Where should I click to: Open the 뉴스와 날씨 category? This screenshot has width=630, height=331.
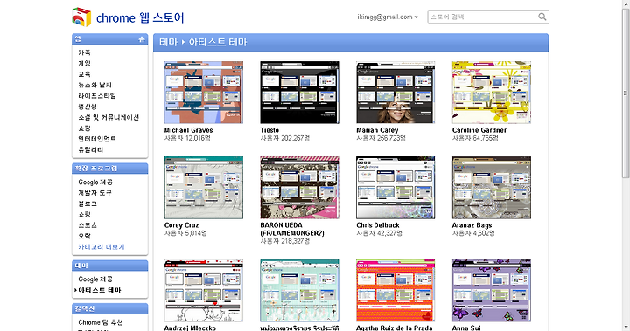94,85
